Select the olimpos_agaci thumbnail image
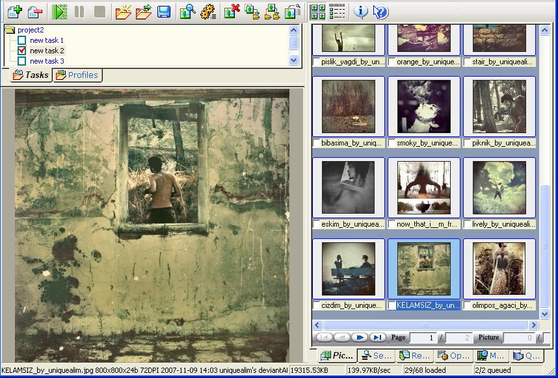 (499, 269)
